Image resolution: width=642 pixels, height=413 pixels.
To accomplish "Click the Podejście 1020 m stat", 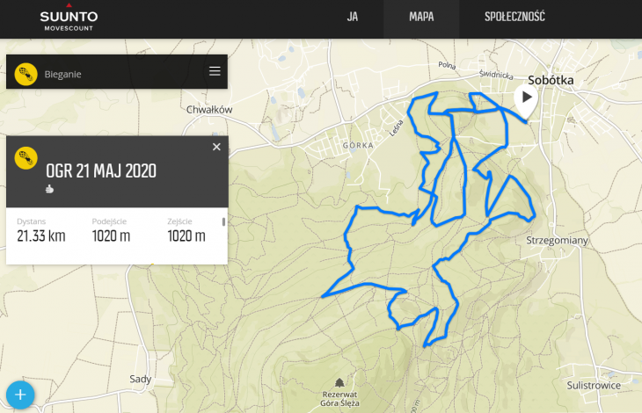I will point(111,231).
